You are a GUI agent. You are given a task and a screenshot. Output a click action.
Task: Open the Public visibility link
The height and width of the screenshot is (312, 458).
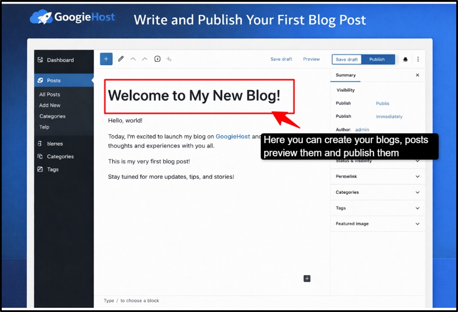click(382, 103)
